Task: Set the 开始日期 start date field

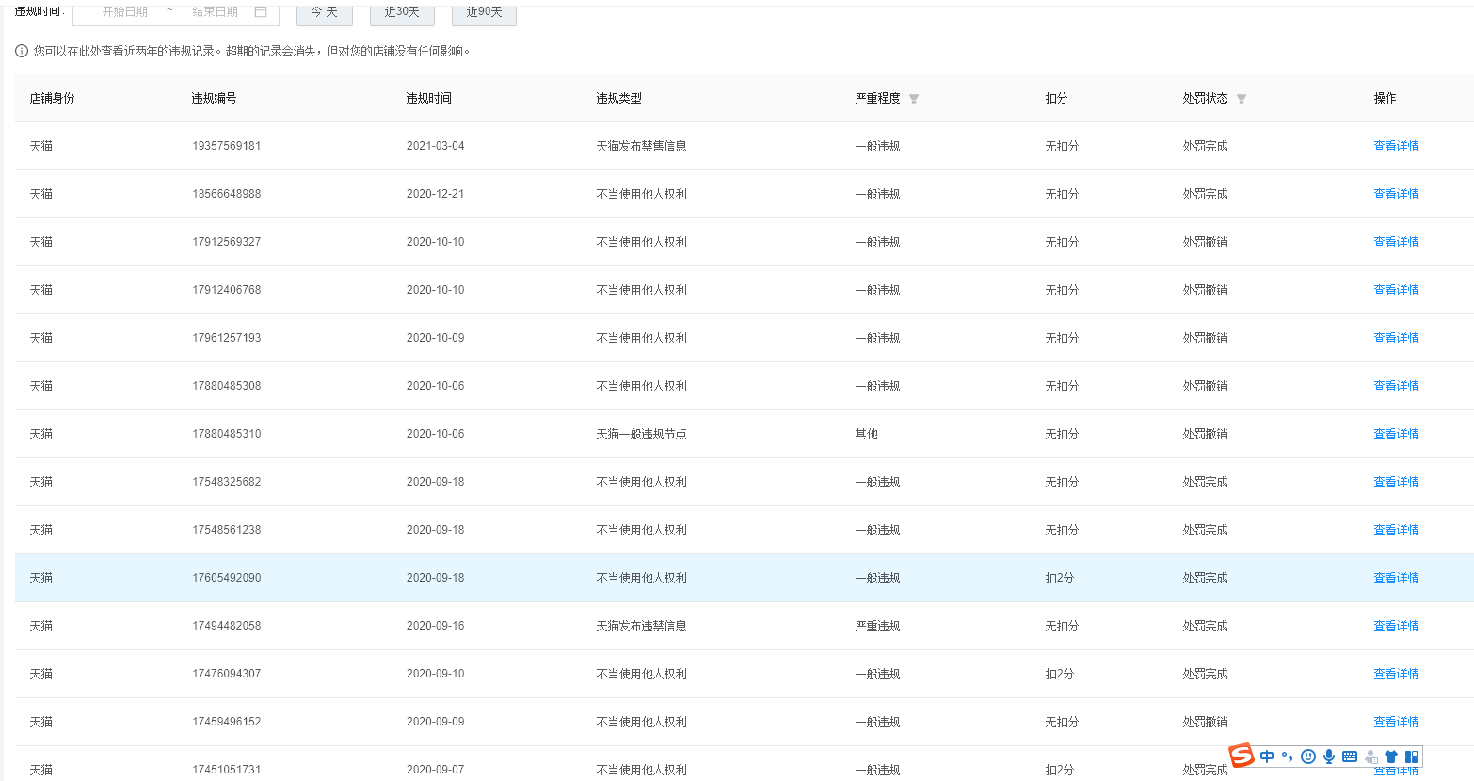Action: tap(125, 11)
